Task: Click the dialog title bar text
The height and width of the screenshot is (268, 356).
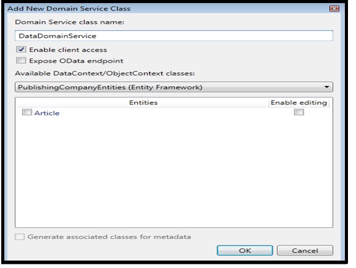Action: [x=68, y=9]
